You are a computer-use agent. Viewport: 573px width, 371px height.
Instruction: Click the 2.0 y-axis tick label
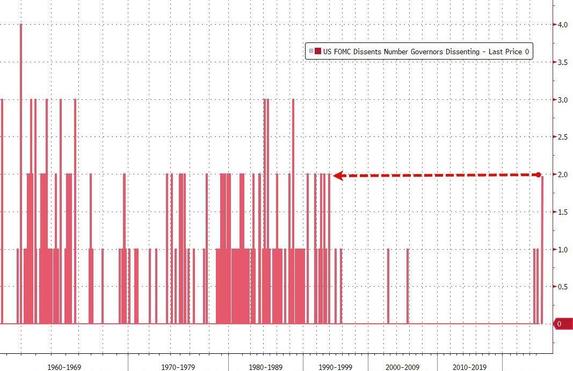(562, 174)
